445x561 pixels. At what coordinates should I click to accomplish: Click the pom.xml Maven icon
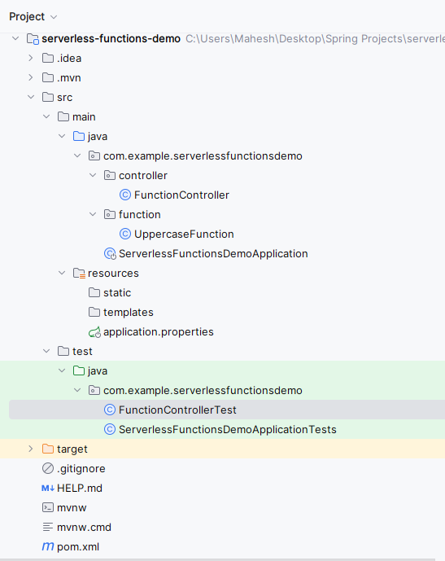[48, 546]
